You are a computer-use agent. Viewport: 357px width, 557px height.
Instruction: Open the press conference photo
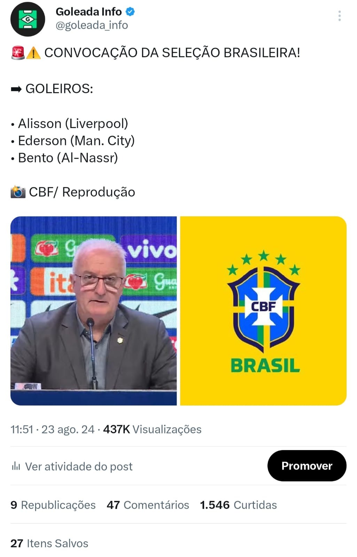[x=94, y=311]
